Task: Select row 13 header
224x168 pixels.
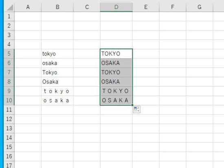Action: [9, 129]
